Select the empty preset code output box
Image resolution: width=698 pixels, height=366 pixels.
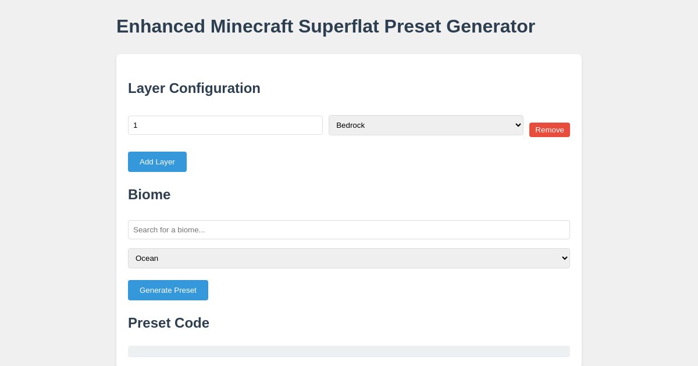point(349,351)
